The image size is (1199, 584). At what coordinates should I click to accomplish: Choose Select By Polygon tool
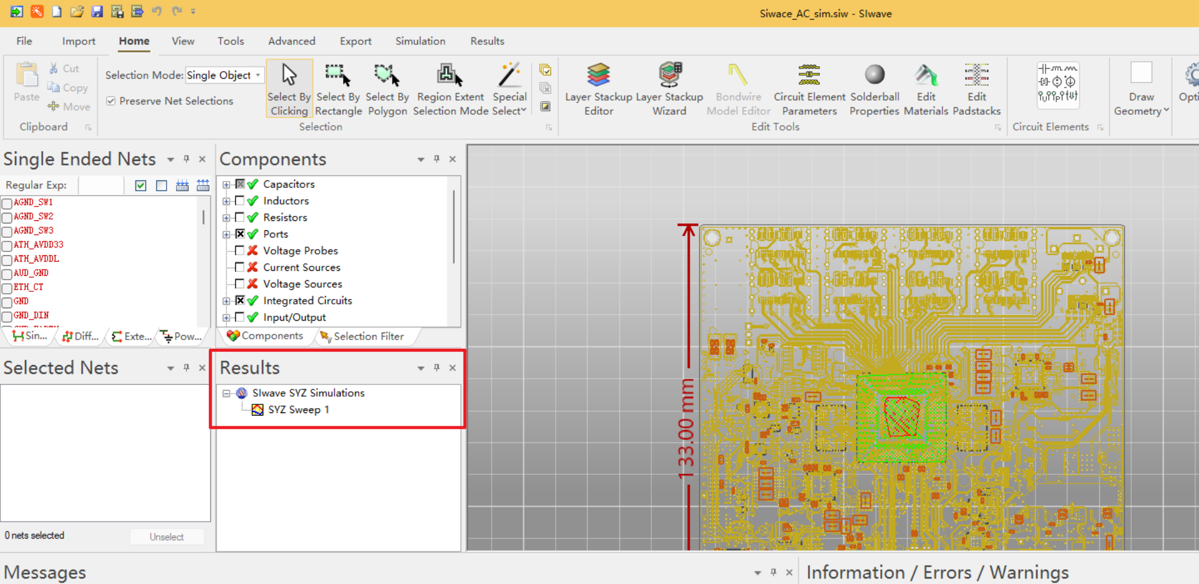(x=387, y=89)
